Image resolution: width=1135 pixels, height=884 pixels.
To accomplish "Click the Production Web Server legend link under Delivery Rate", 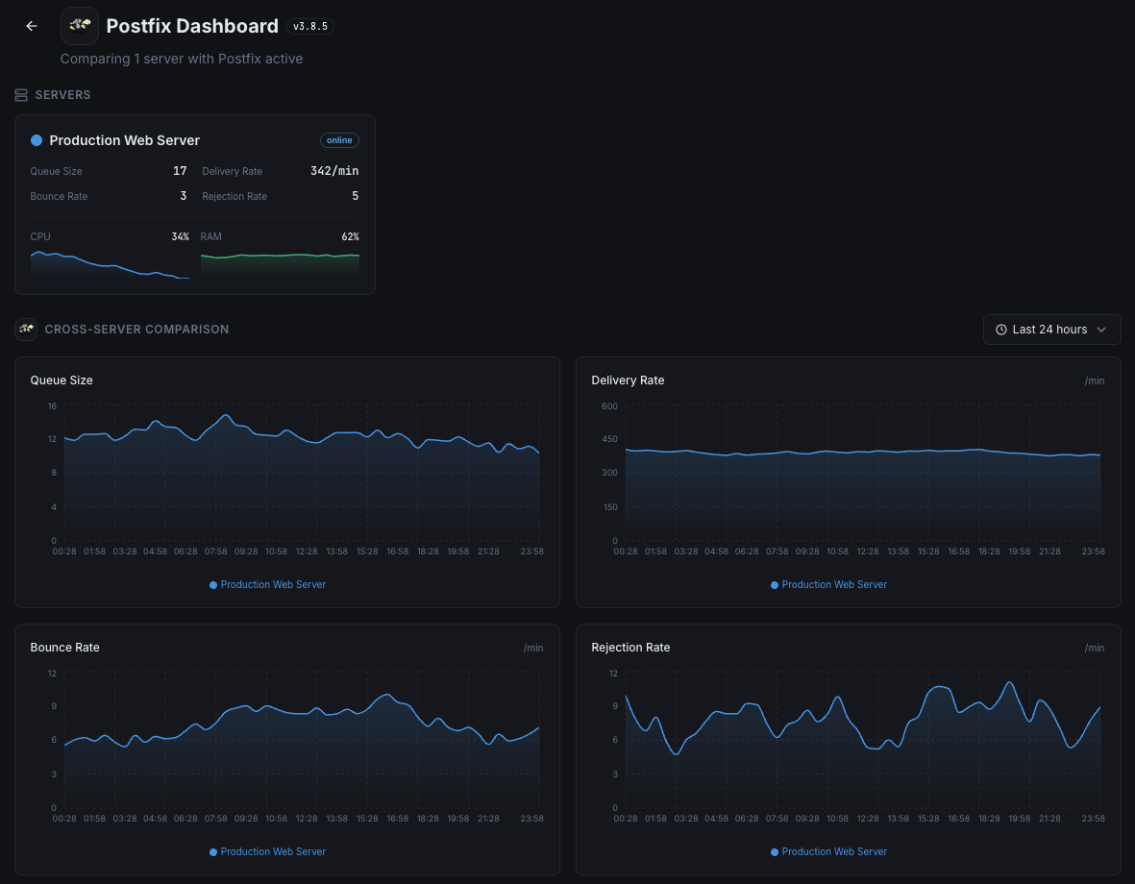I will click(x=835, y=584).
